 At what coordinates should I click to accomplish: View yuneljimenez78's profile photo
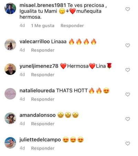(10, 69)
